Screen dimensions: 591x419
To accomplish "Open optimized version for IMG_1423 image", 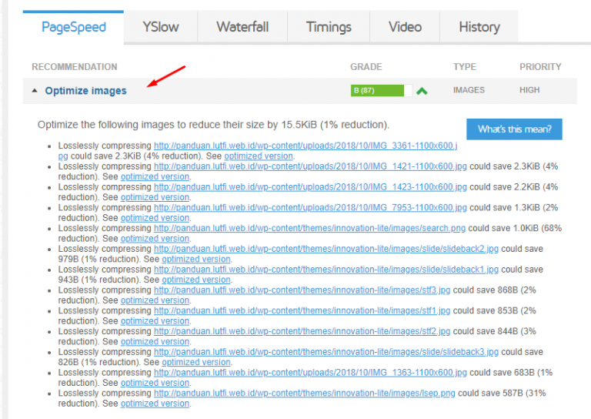I will click(x=155, y=197).
